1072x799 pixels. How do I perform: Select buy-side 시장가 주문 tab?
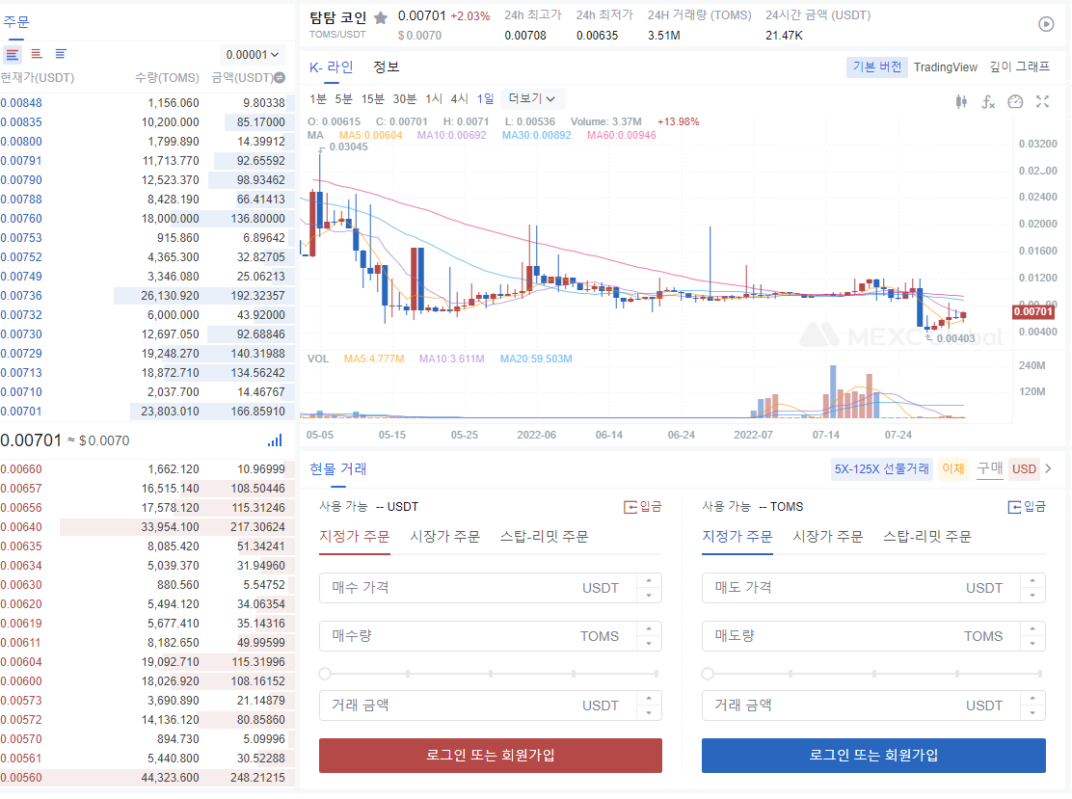click(445, 537)
